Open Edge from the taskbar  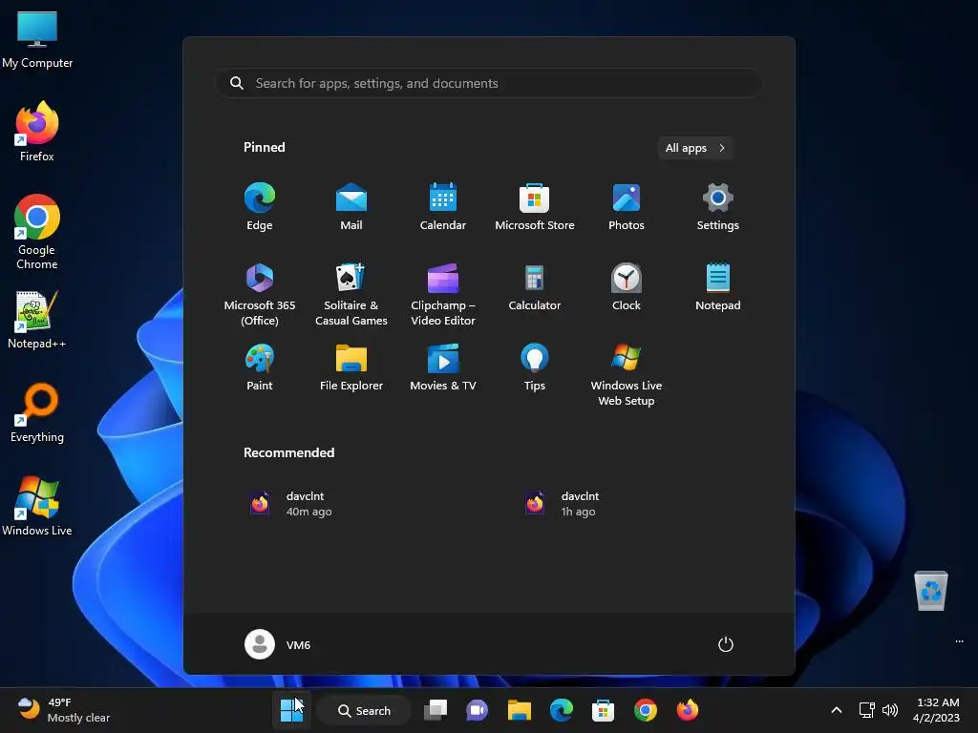point(562,710)
